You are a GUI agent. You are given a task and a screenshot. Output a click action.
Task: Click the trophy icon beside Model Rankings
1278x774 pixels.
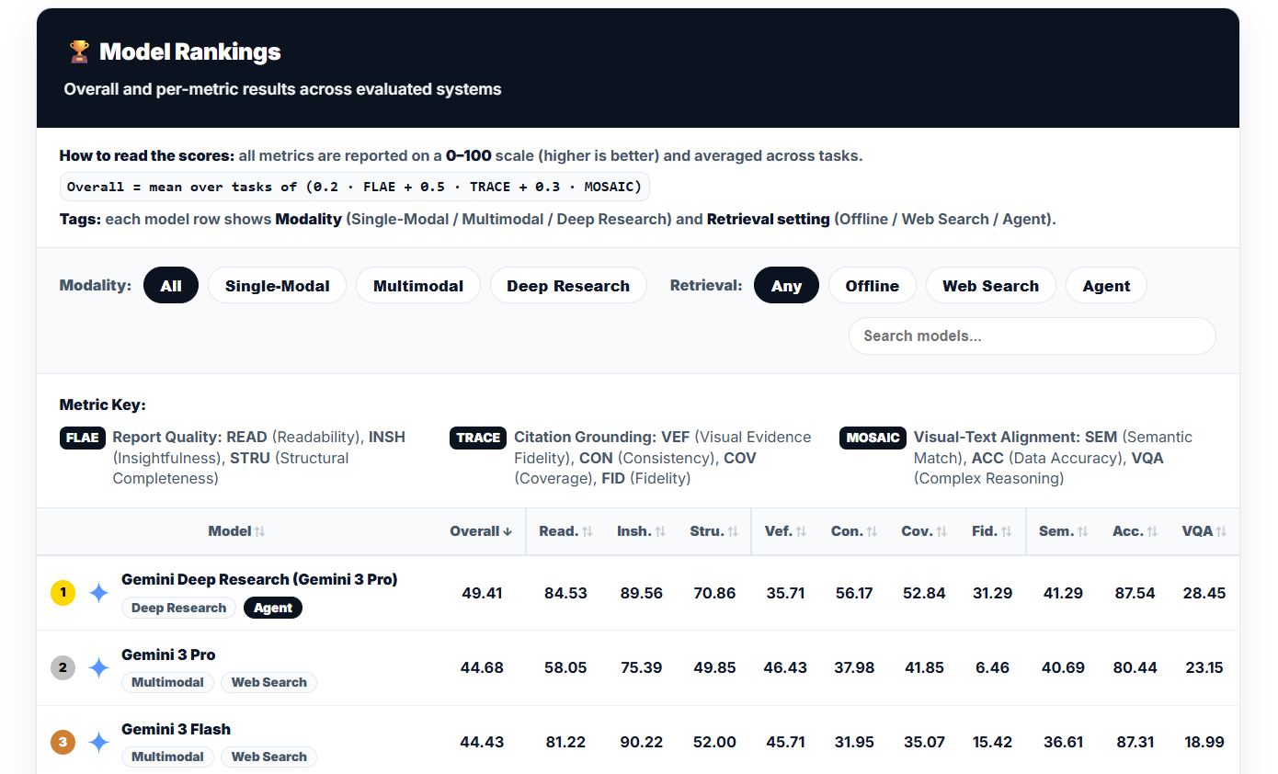(x=79, y=52)
